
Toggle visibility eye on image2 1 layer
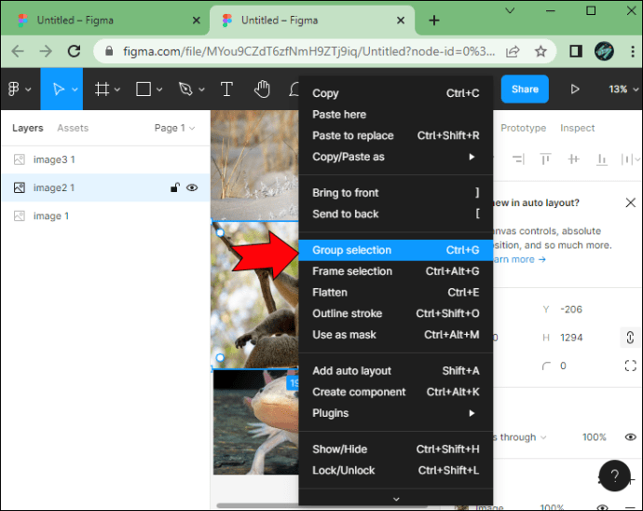(192, 188)
